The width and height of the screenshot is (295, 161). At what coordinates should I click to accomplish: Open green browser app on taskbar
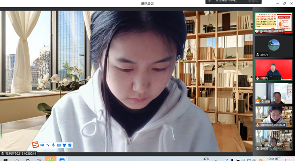[x=50, y=159]
